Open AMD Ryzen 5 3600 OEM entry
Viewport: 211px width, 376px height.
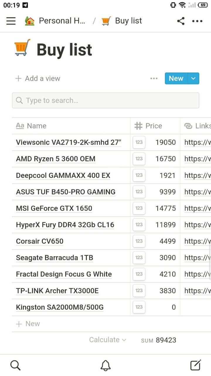coord(56,159)
